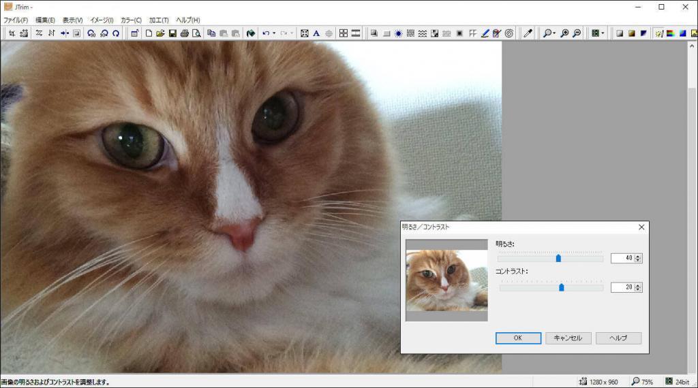Click the open folder icon

pos(160,33)
